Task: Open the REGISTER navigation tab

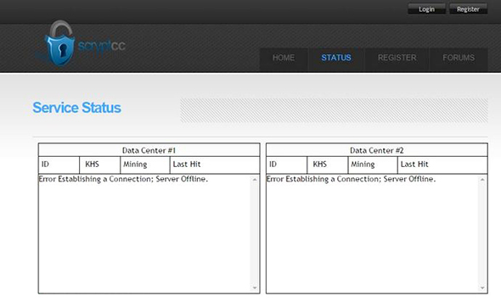Action: click(x=397, y=58)
